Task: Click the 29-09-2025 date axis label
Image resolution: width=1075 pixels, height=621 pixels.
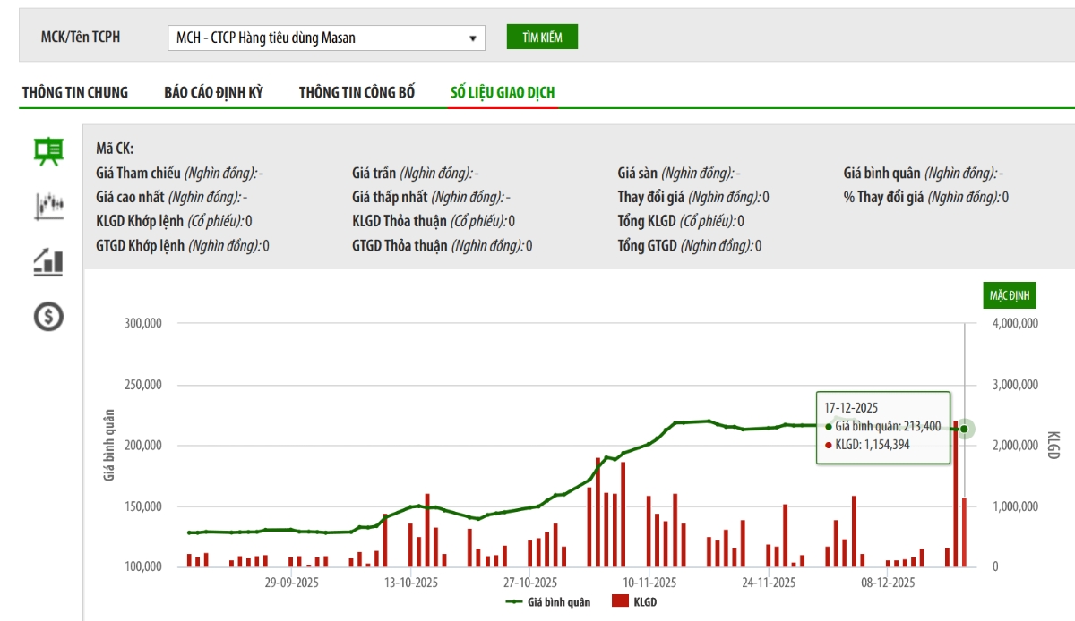Action: coord(291,582)
